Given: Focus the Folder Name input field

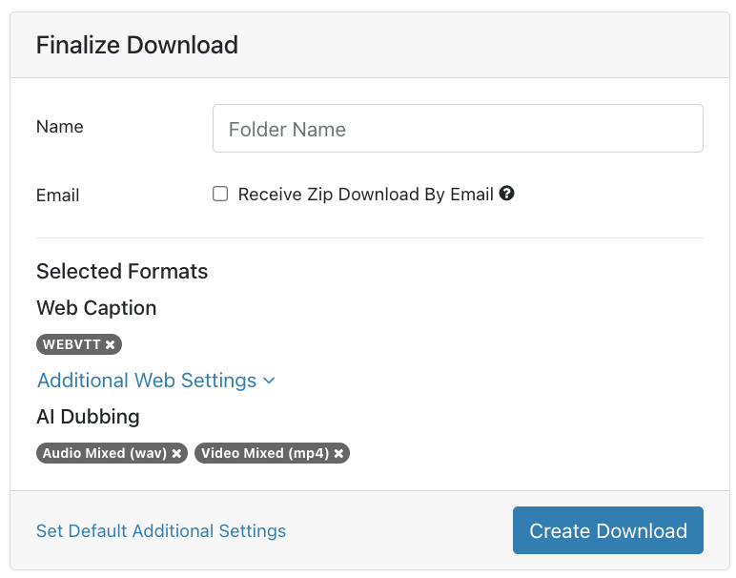Looking at the screenshot, I should tap(458, 128).
